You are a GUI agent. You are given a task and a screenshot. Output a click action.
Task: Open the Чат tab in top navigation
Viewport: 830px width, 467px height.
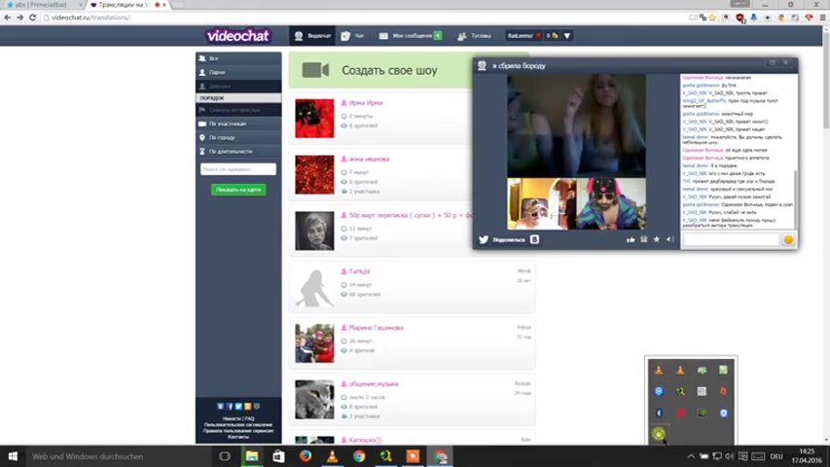pos(352,35)
